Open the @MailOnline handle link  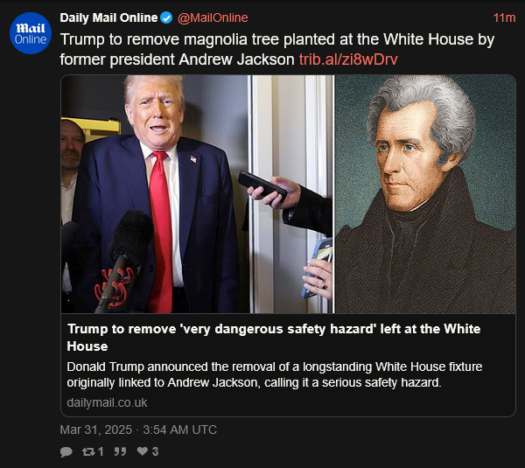point(213,17)
